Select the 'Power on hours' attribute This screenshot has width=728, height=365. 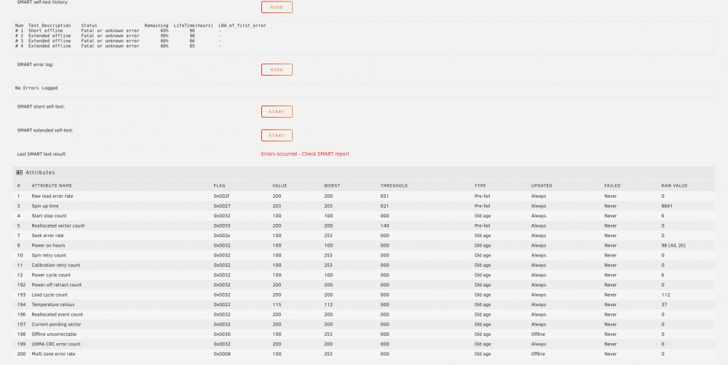point(48,245)
